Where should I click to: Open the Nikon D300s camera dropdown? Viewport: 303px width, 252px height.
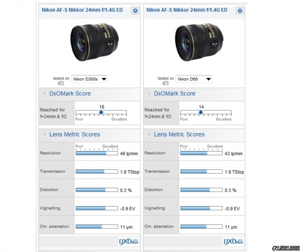[89, 79]
